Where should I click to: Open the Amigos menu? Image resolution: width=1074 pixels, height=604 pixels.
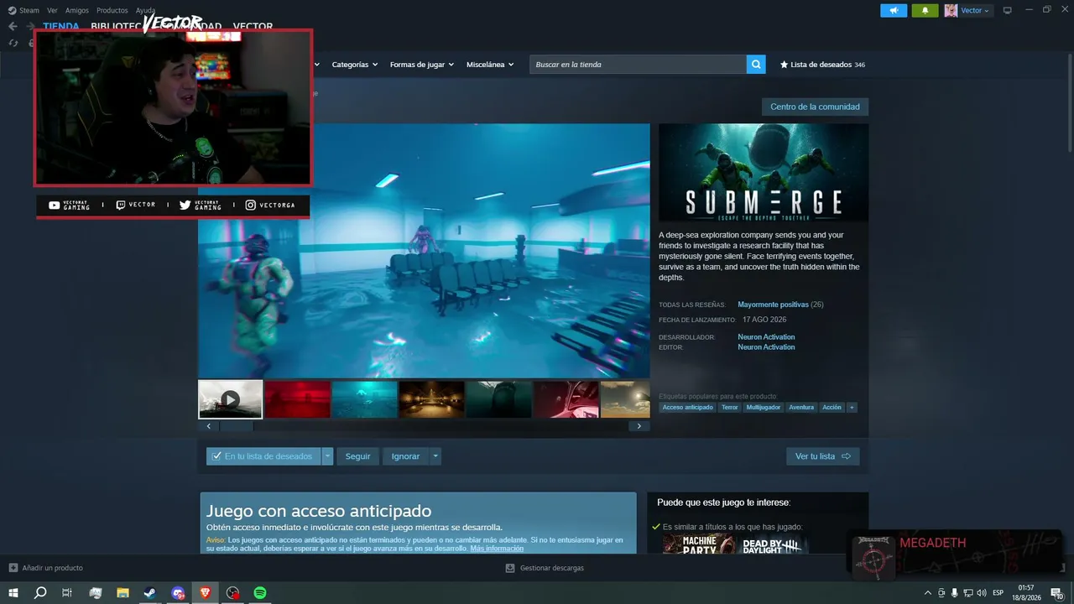pos(77,10)
